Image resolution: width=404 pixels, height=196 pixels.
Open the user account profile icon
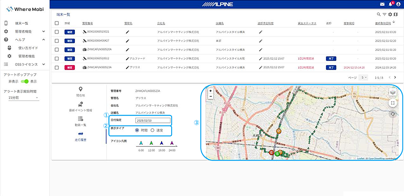[399, 4]
